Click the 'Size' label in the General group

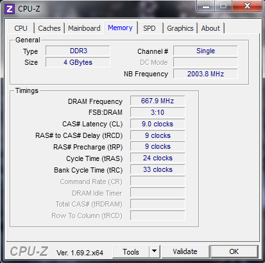31,62
